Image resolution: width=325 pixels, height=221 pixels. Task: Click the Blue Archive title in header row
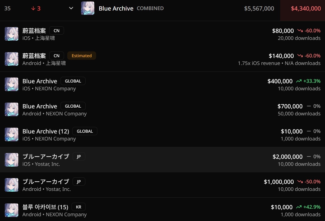tap(116, 8)
